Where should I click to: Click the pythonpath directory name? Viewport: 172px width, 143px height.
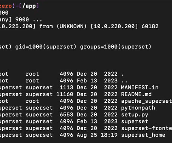tap(138, 108)
